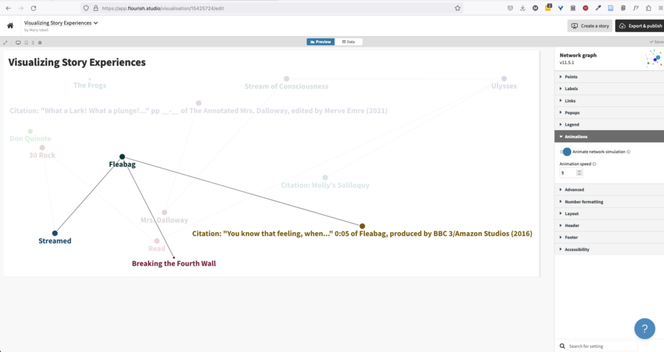This screenshot has width=664, height=352.
Task: Click the yellow extension with badge 2
Action: pos(548,8)
